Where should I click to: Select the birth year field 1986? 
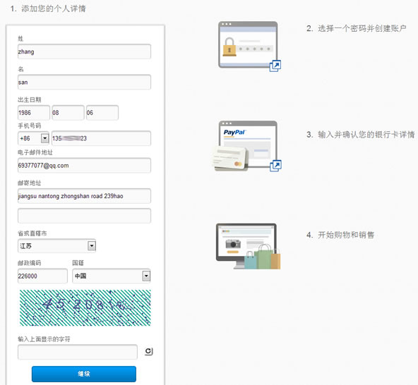(x=34, y=113)
